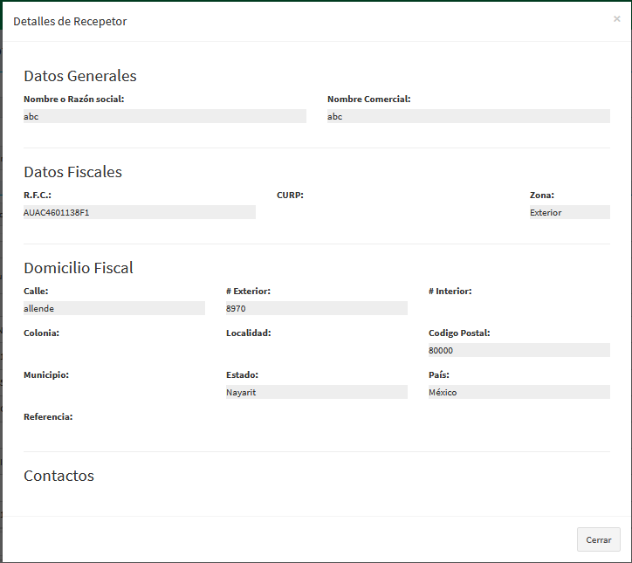
Task: Click the Nombre o Razón social value field
Action: 164,116
